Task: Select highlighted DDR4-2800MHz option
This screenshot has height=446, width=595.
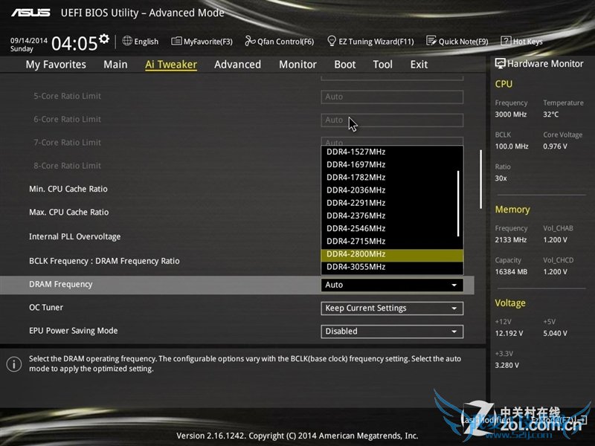Action: [392, 254]
